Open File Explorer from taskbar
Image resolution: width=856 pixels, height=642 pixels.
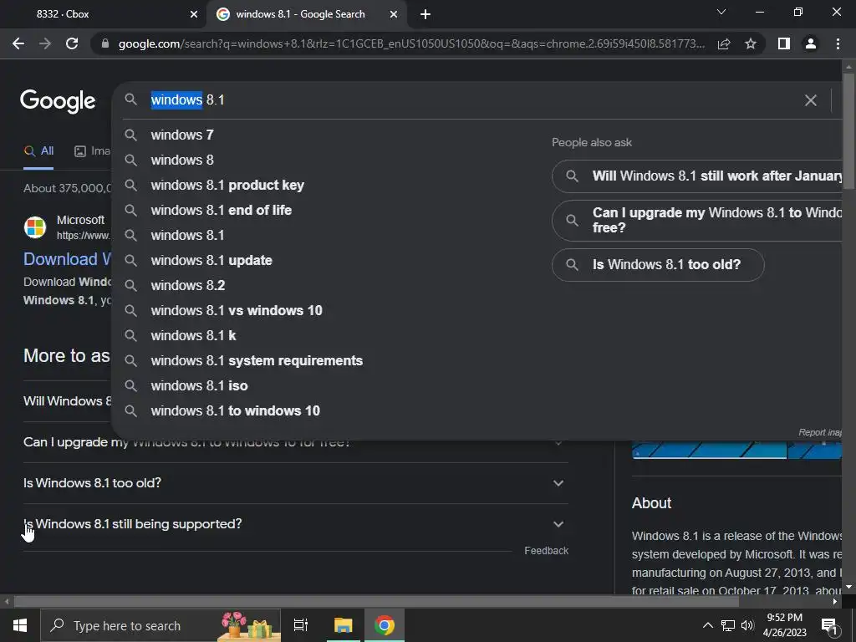pos(344,625)
